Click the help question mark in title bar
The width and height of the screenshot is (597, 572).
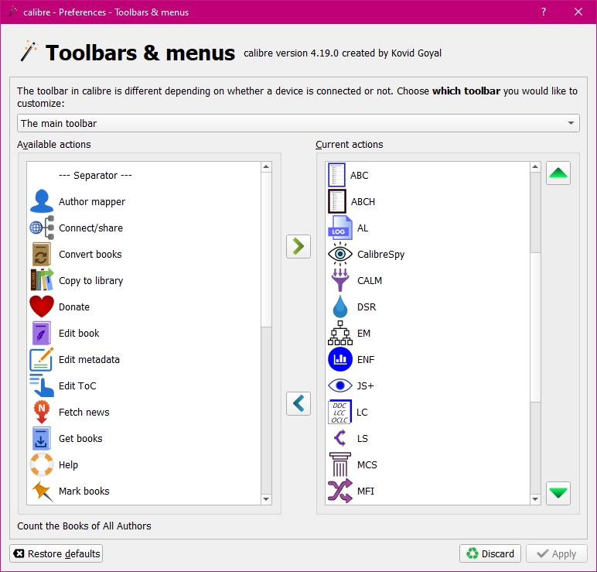pos(544,12)
